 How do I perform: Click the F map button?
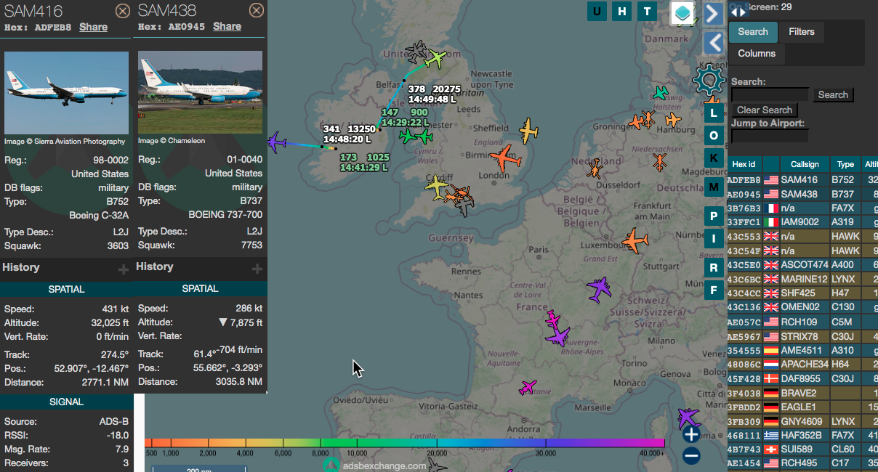[714, 290]
